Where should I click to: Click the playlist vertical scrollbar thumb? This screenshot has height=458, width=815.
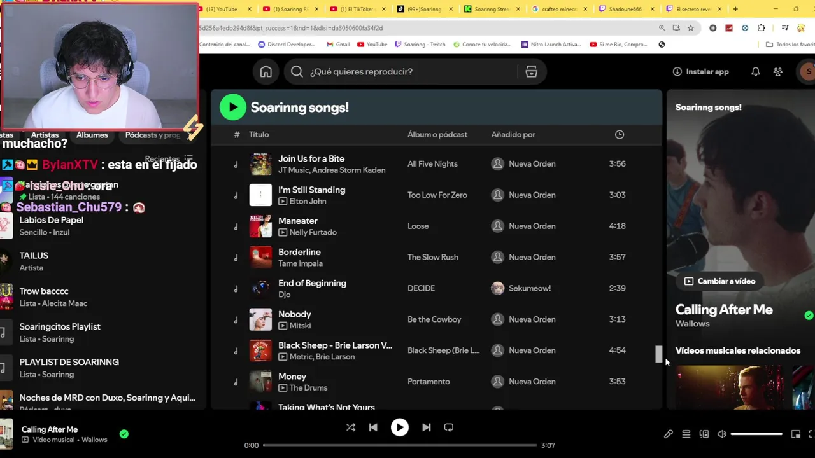click(659, 354)
